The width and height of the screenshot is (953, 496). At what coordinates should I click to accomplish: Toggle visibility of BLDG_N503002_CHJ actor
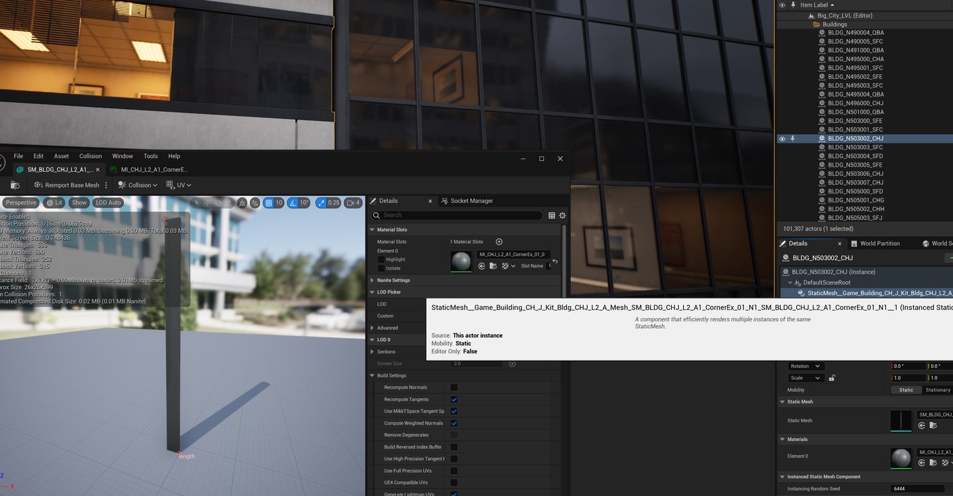click(x=782, y=139)
